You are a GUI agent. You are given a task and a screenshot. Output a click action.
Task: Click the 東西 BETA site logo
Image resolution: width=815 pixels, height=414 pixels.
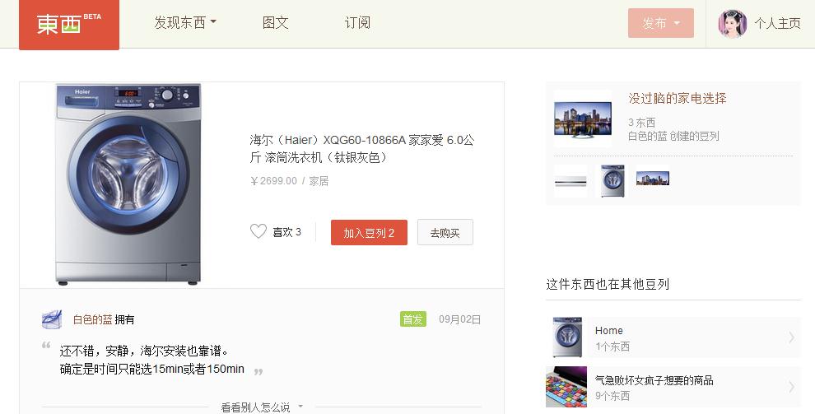[x=69, y=25]
